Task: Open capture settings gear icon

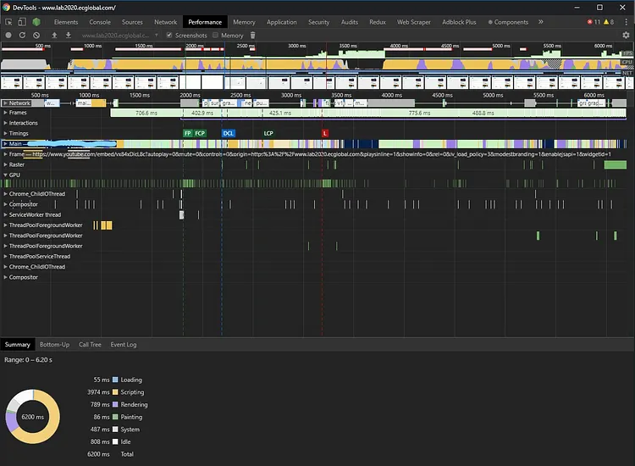Action: (626, 36)
